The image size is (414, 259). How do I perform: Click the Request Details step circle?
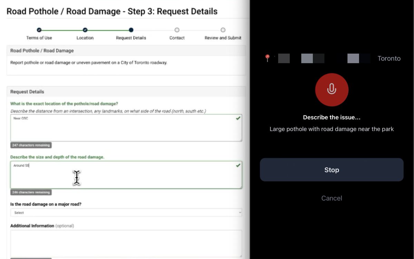pyautogui.click(x=131, y=30)
